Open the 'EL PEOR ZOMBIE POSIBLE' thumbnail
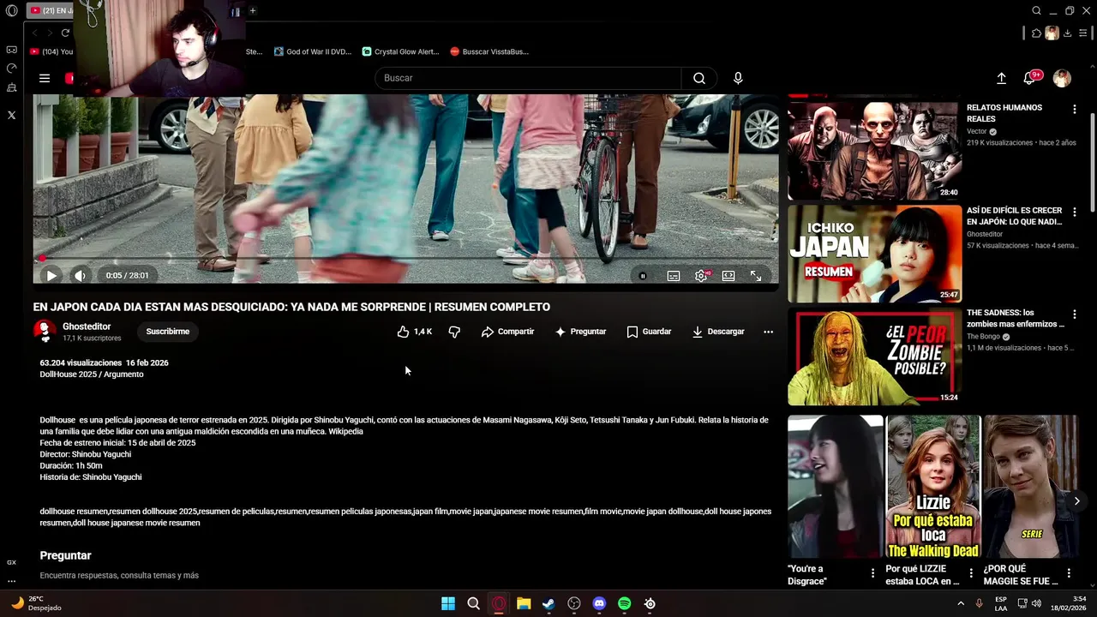 pos(874,356)
